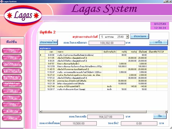Select the 18:21:30 time cell
The width and height of the screenshot is (172, 129).
pos(51,81)
